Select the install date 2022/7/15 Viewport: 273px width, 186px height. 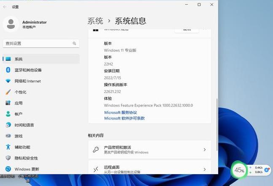click(112, 78)
